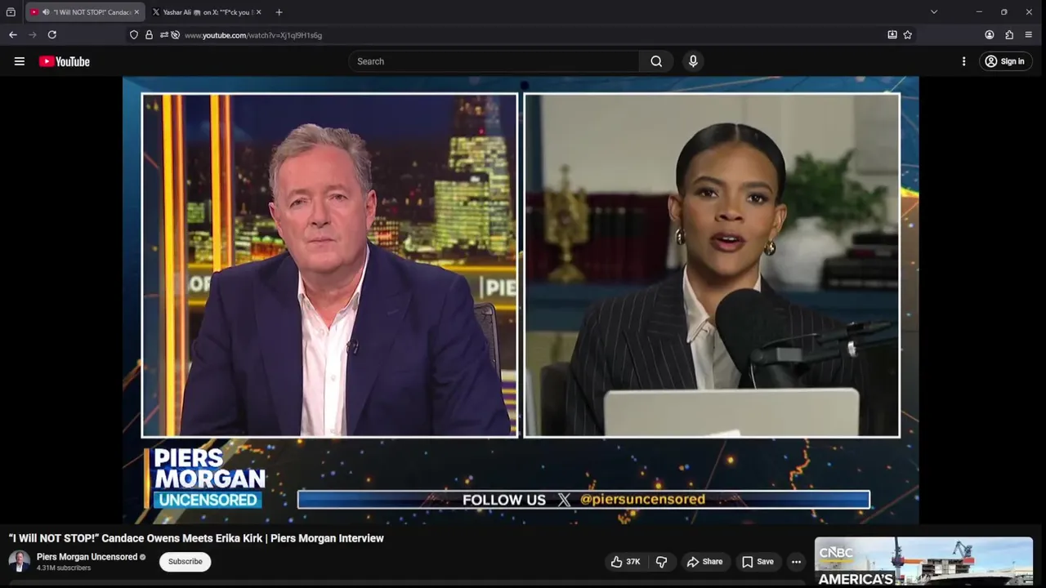1046x588 pixels.
Task: Open the Piers Morgan Uncensored channel name
Action: pyautogui.click(x=87, y=557)
